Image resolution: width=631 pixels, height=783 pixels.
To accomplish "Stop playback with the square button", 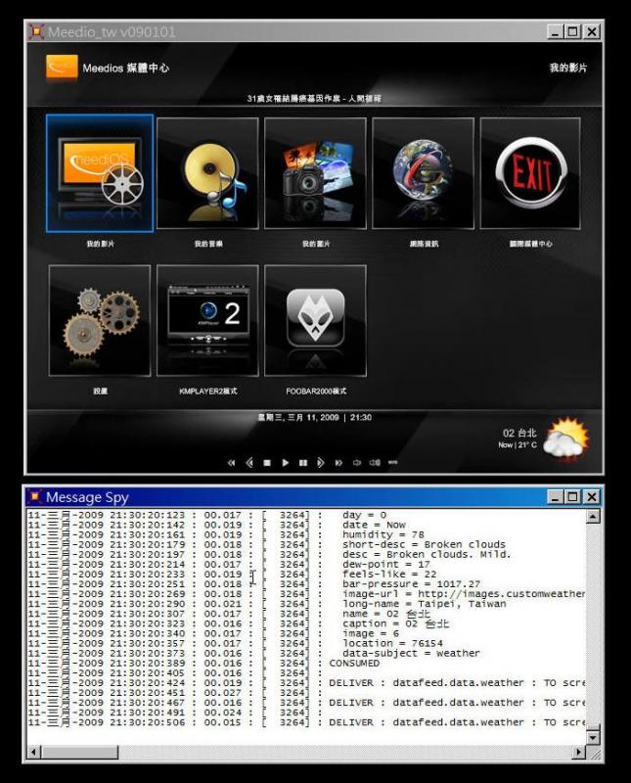I will tap(267, 463).
